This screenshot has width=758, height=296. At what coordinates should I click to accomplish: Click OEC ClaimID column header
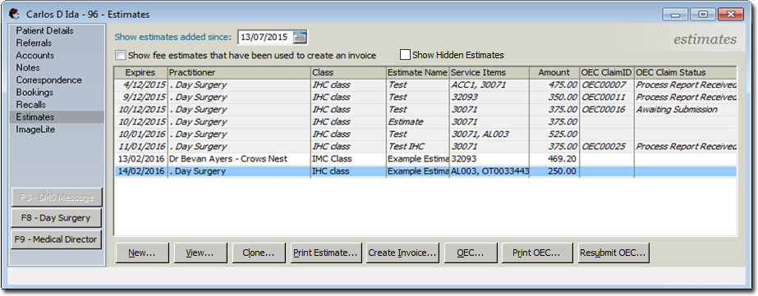tap(607, 72)
